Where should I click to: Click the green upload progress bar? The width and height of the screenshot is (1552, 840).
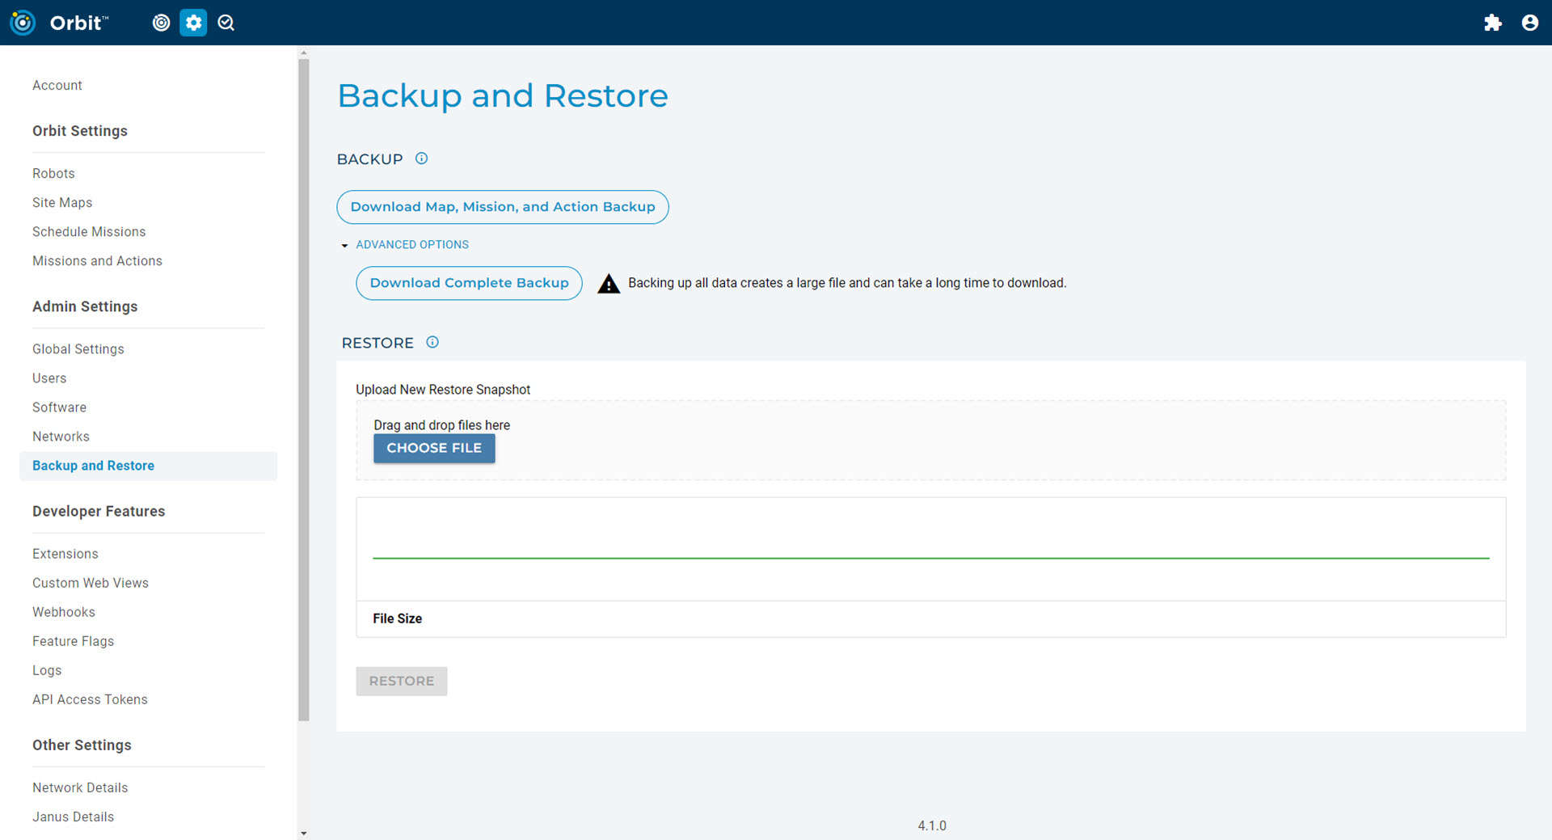930,557
